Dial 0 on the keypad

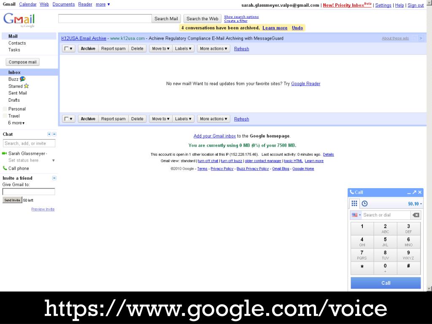click(x=385, y=268)
